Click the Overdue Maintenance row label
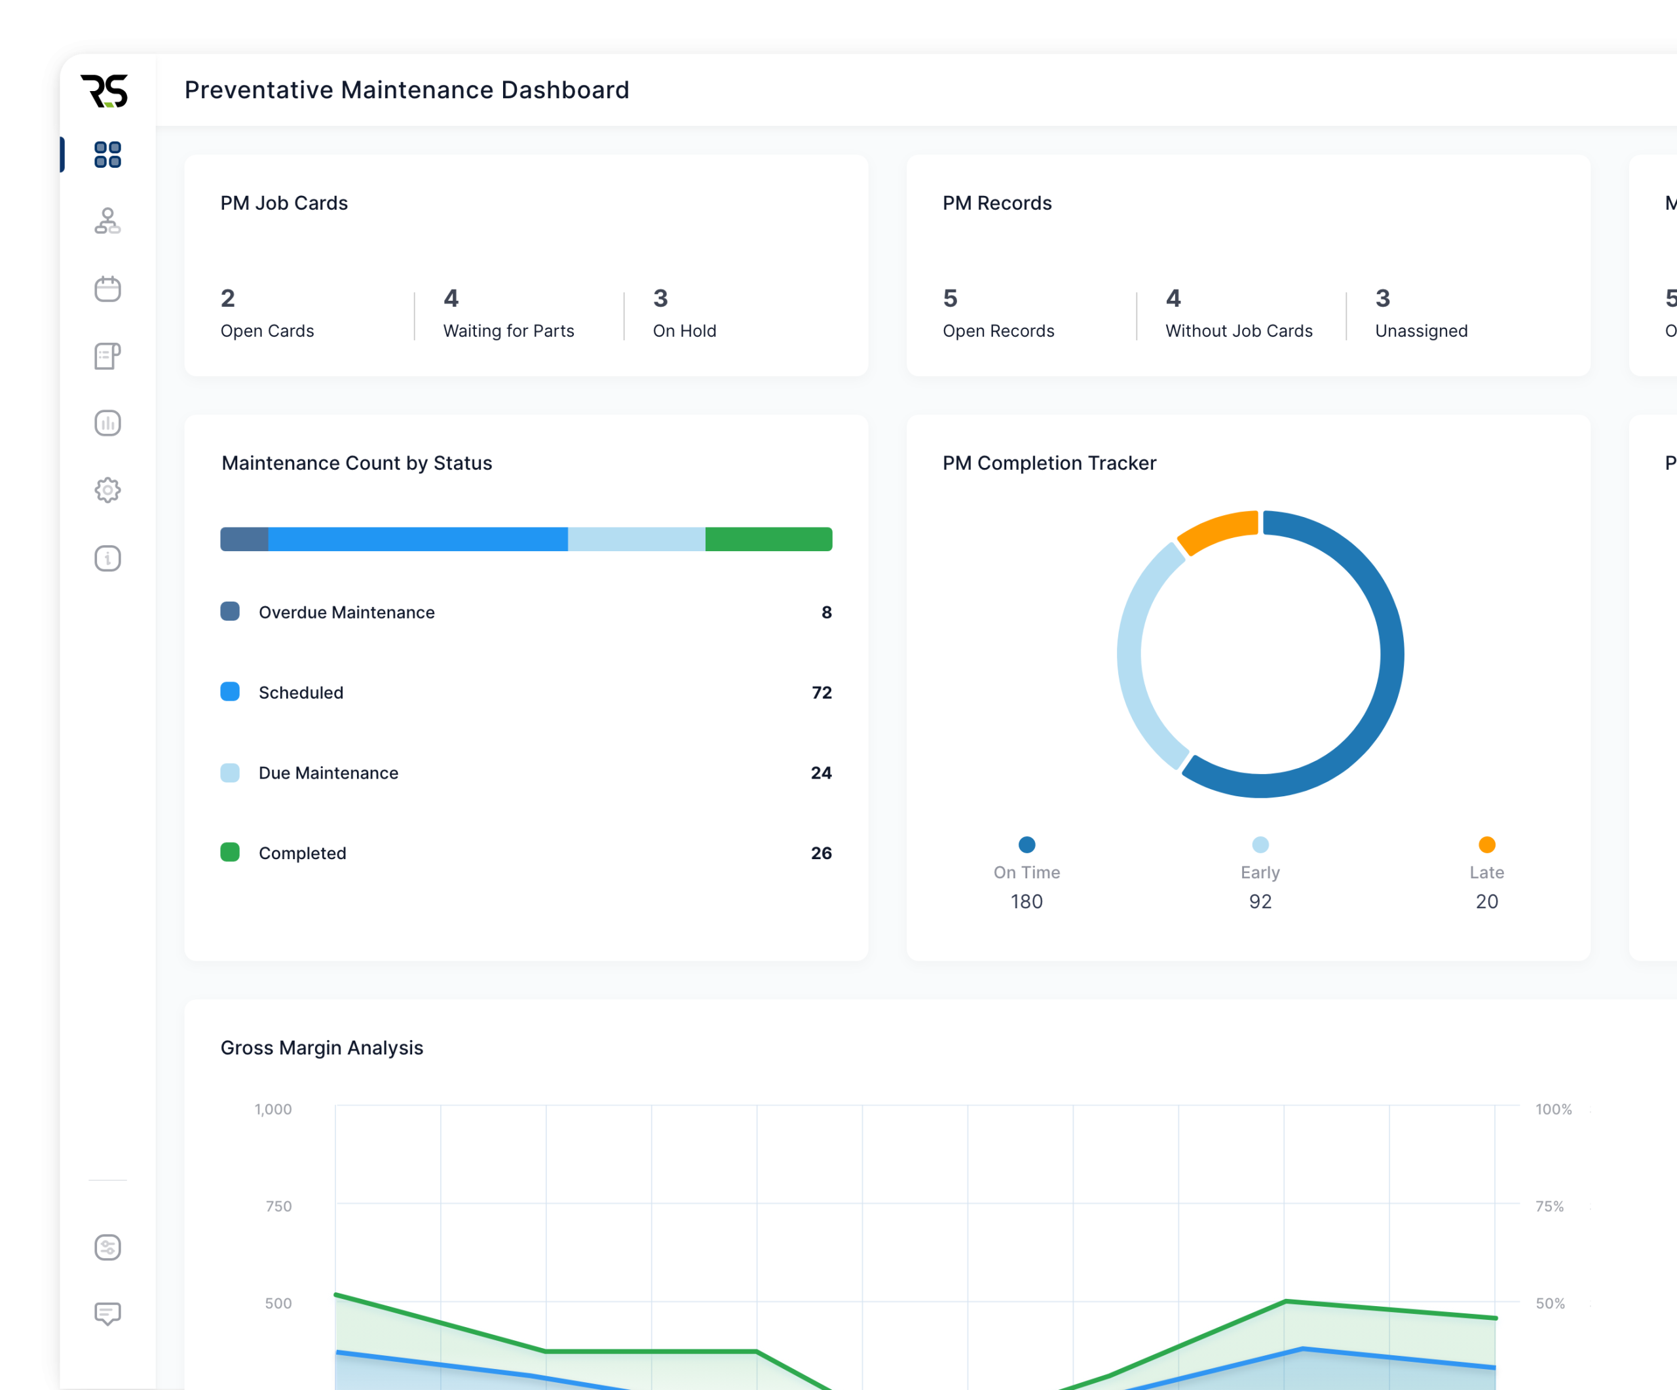This screenshot has height=1390, width=1677. [347, 612]
